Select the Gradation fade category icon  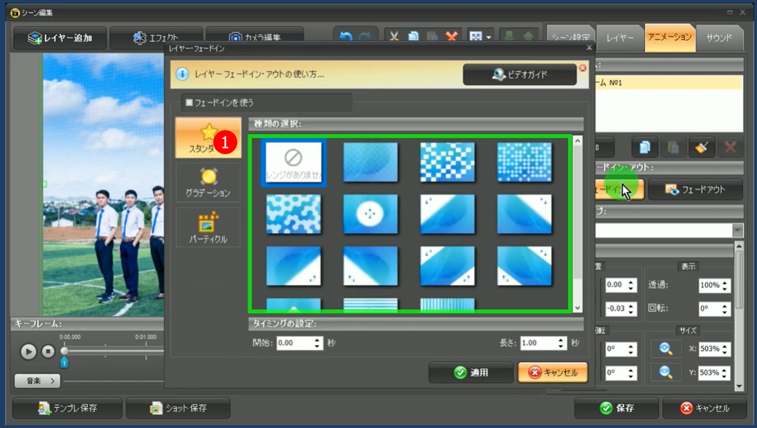[208, 183]
